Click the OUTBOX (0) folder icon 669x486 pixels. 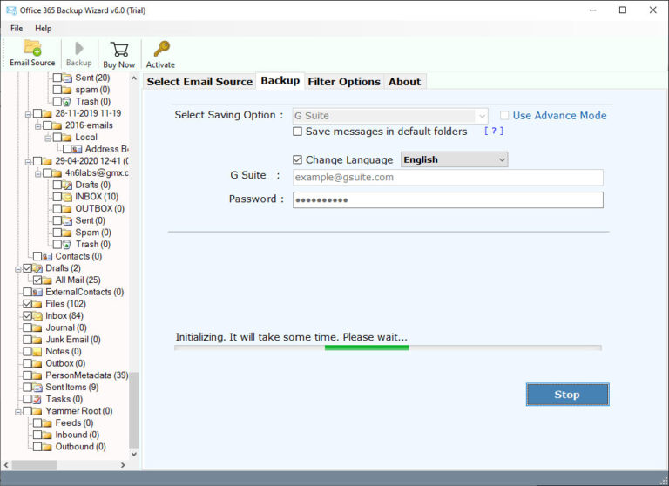(67, 209)
